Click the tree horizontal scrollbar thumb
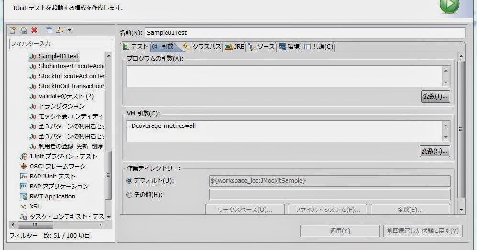 [35, 225]
